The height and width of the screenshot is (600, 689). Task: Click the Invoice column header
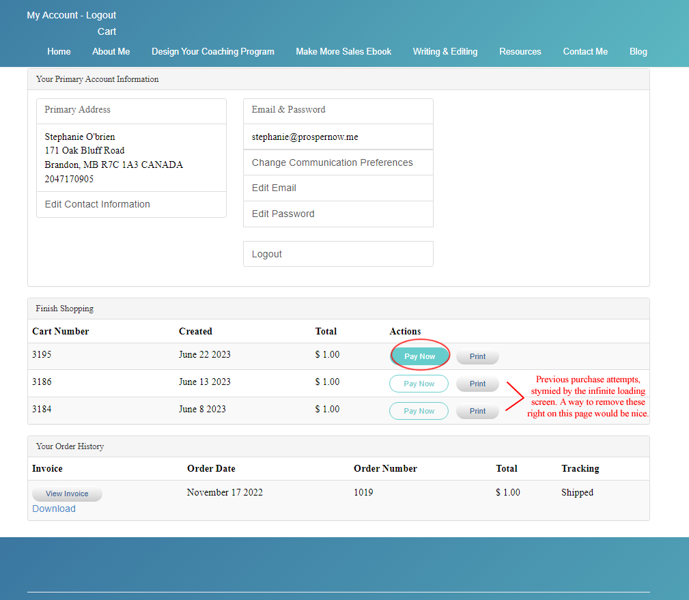point(47,469)
